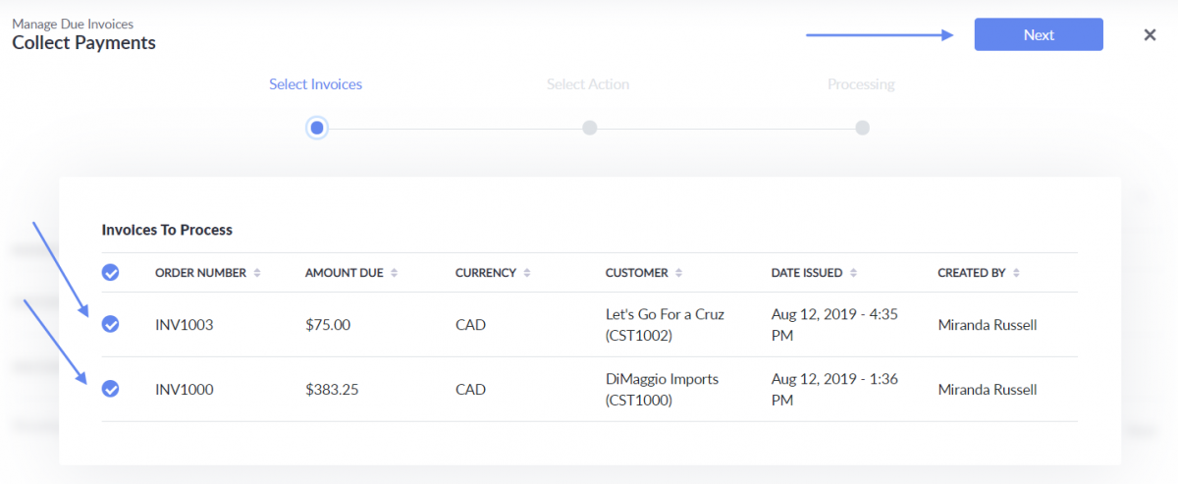Screen dimensions: 1178x484
Task: Click the Select Invoices step dot
Action: click(316, 128)
